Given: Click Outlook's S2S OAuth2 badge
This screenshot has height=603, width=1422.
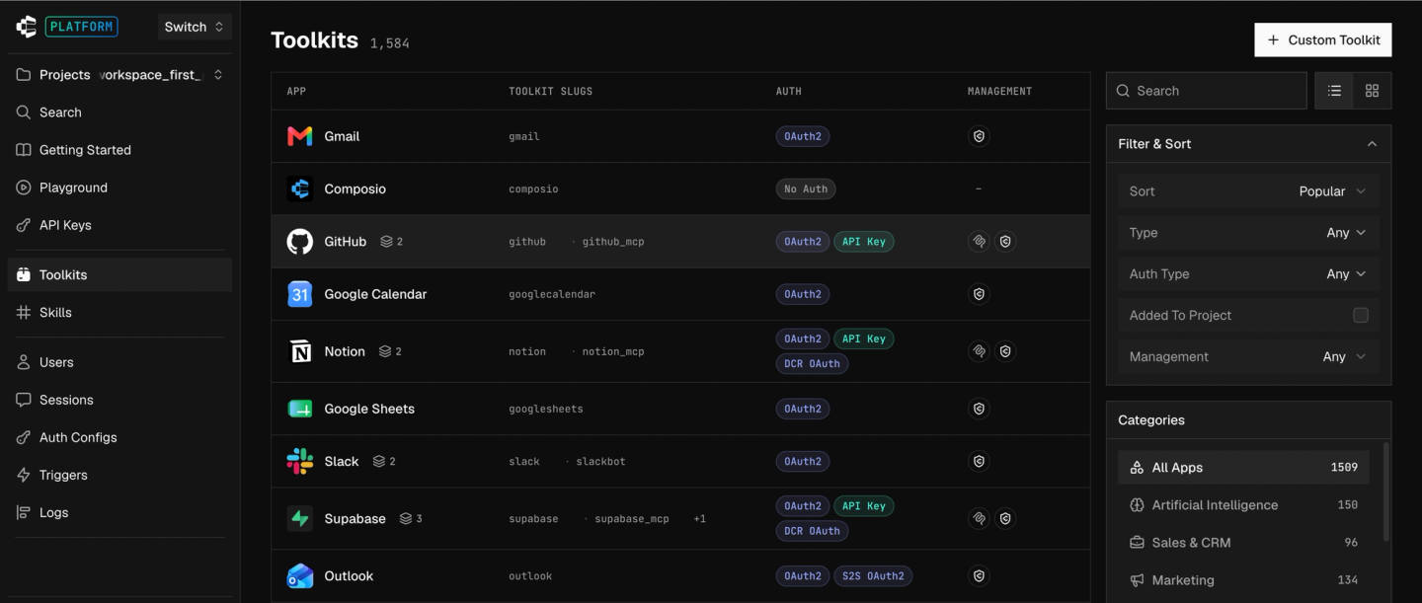Looking at the screenshot, I should (x=873, y=575).
